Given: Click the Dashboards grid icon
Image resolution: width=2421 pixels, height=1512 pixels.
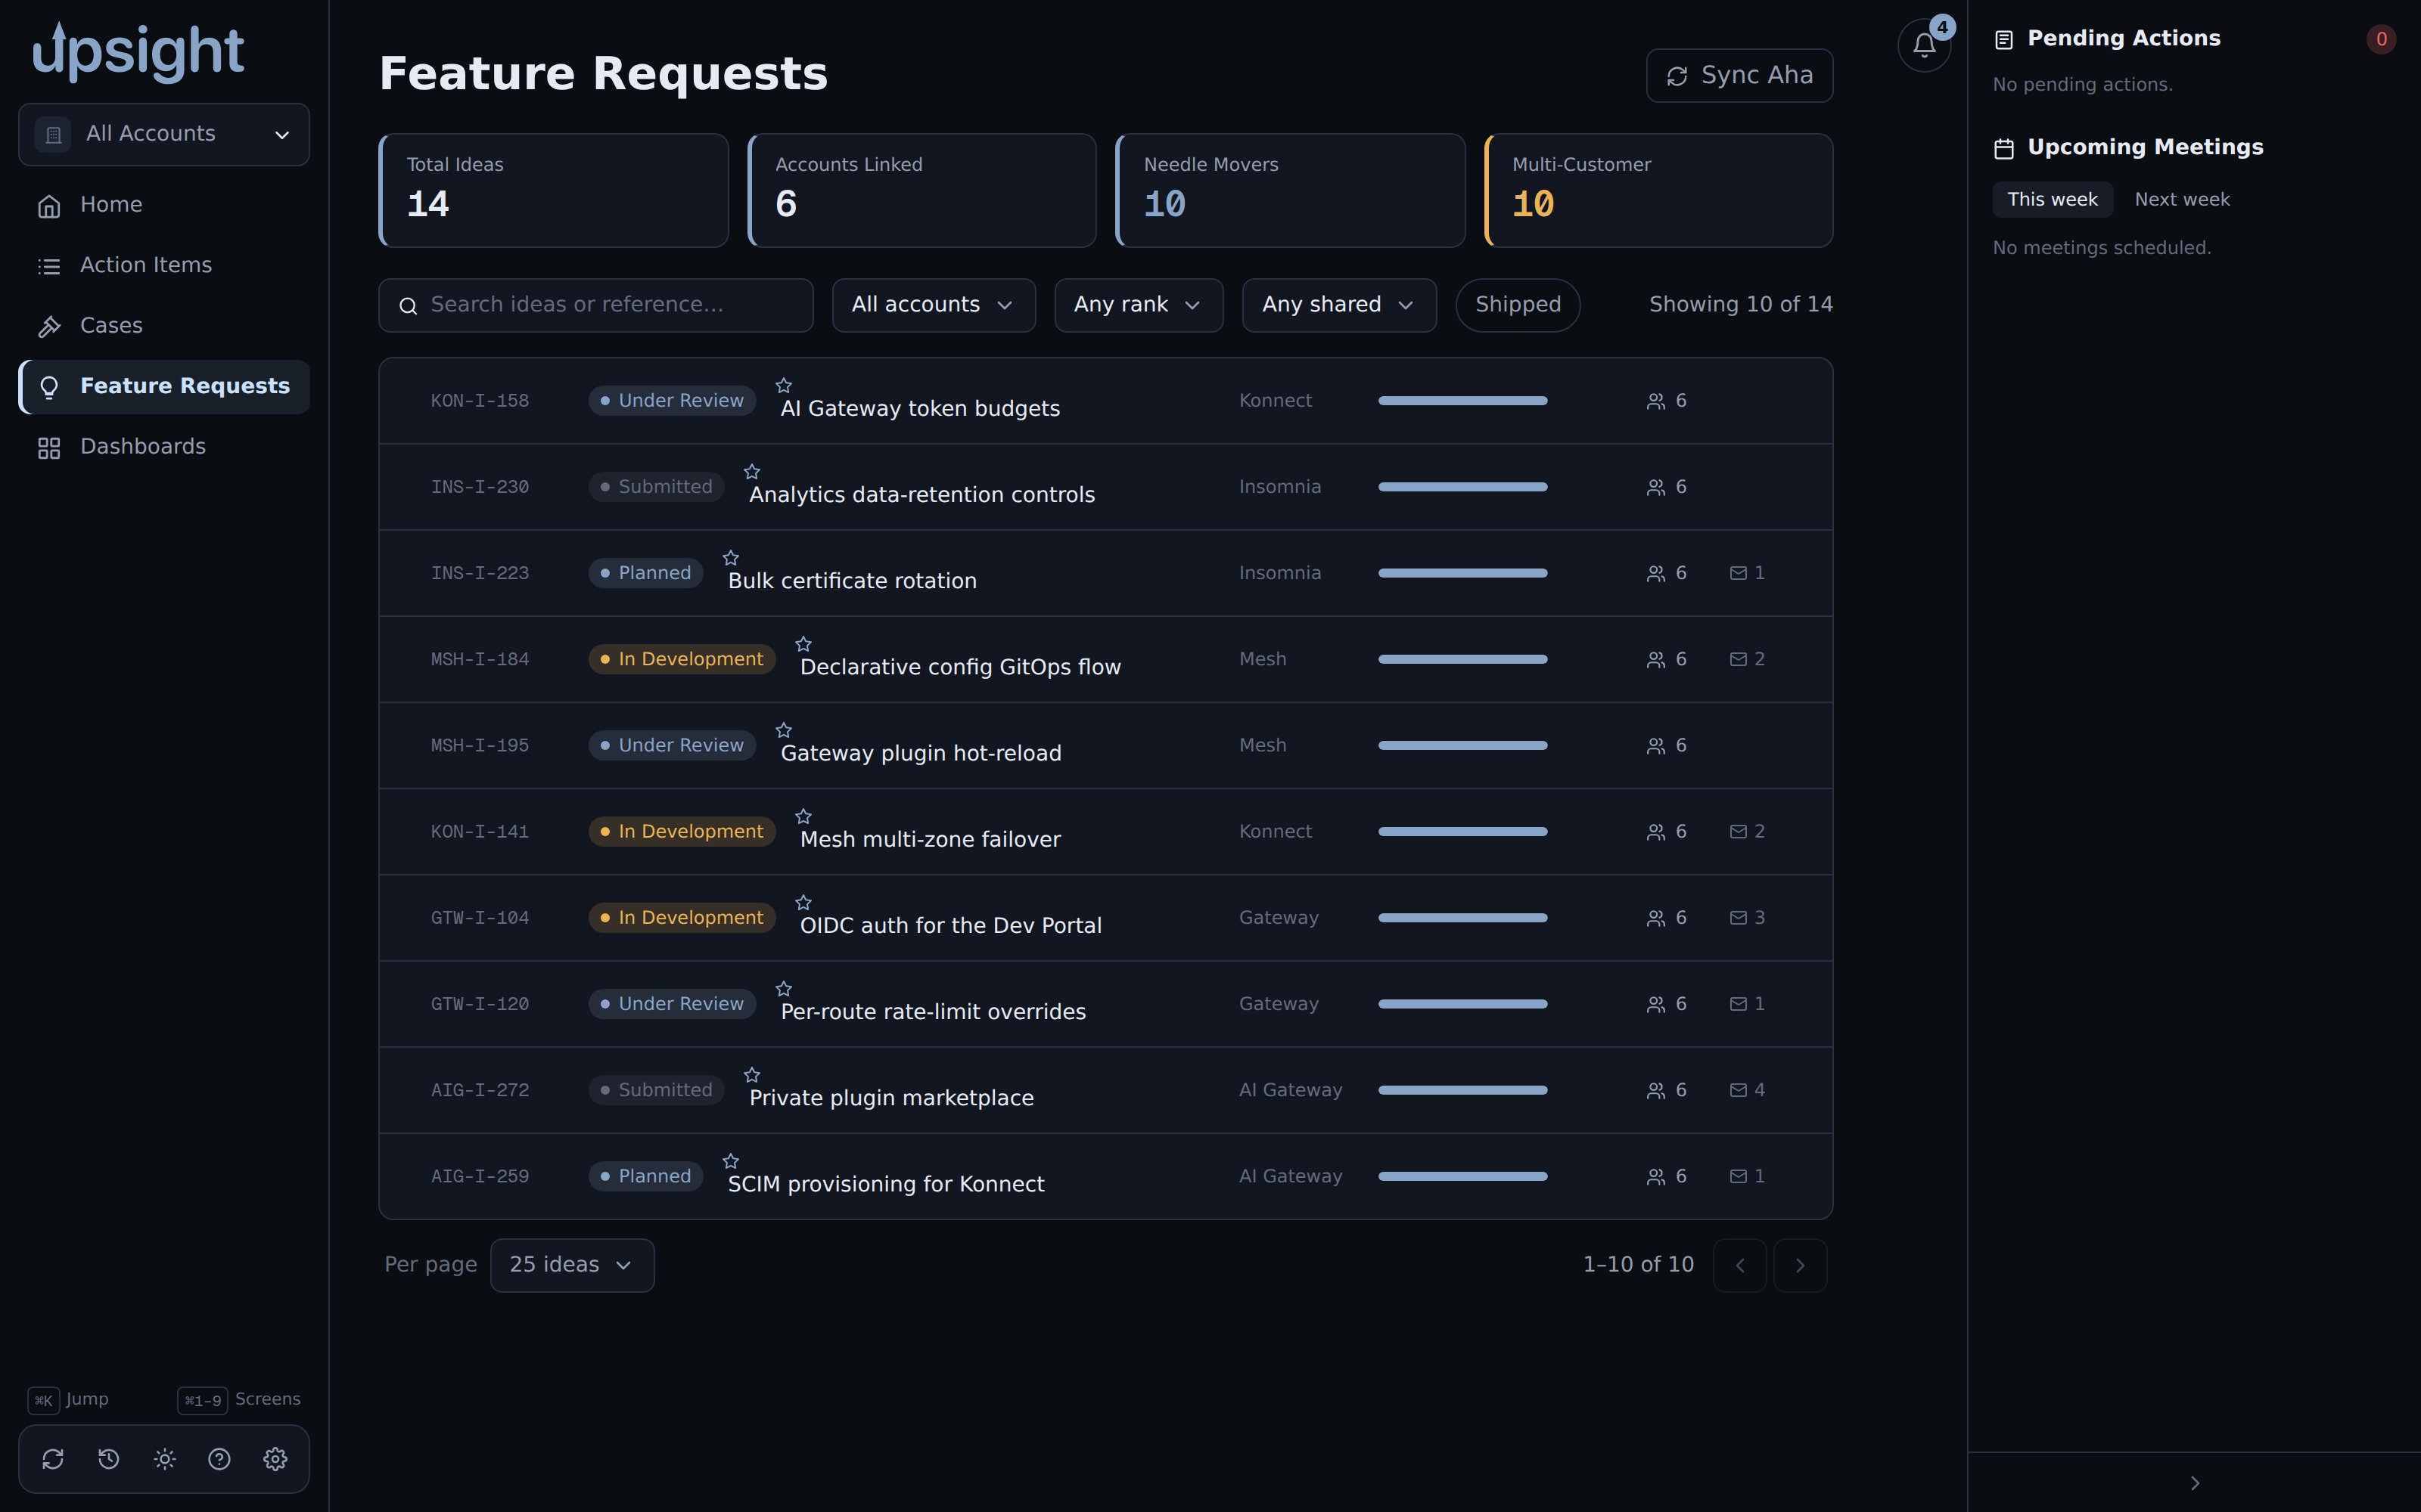Looking at the screenshot, I should point(49,448).
